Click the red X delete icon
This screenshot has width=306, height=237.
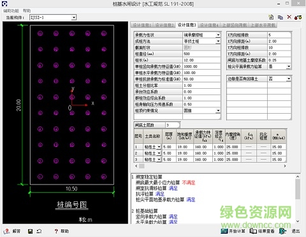click(289, 17)
